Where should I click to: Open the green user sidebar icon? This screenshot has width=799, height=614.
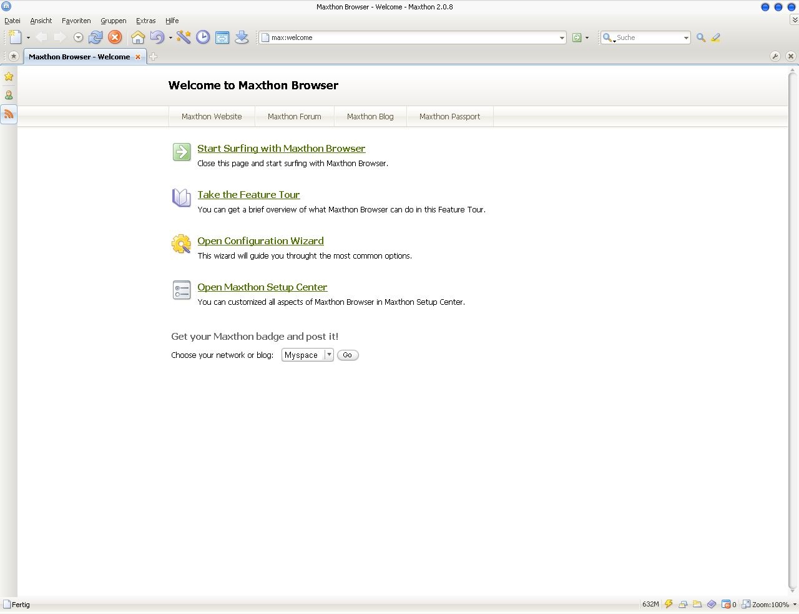(9, 96)
